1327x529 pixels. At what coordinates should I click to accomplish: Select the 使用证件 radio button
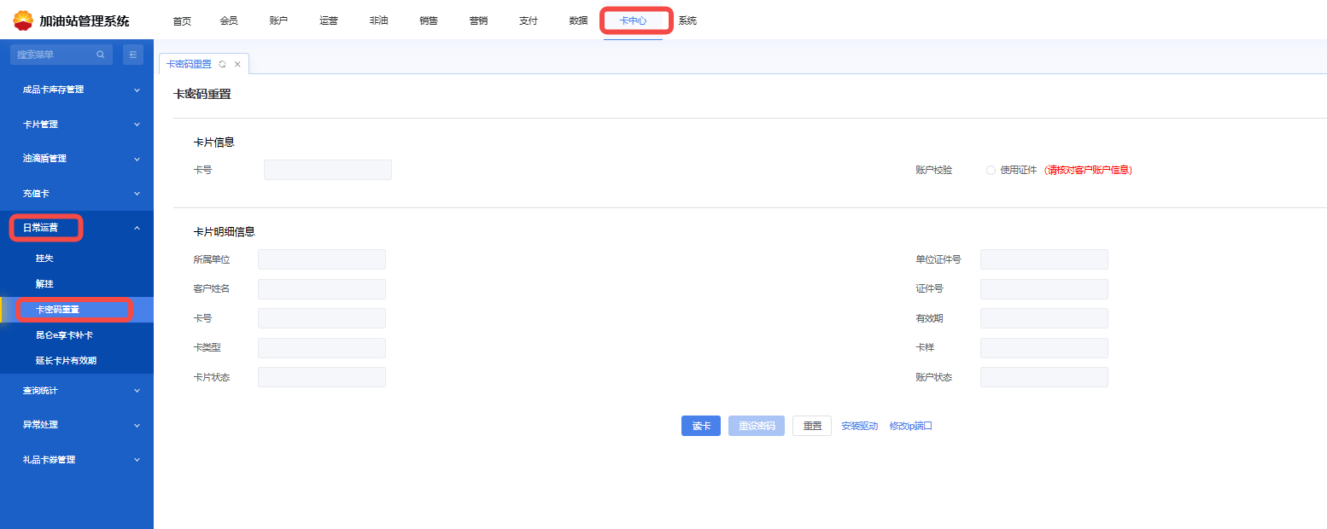point(991,170)
